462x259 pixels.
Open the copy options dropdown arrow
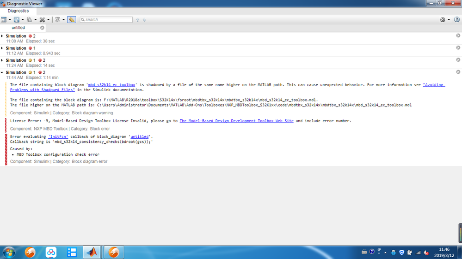[36, 20]
